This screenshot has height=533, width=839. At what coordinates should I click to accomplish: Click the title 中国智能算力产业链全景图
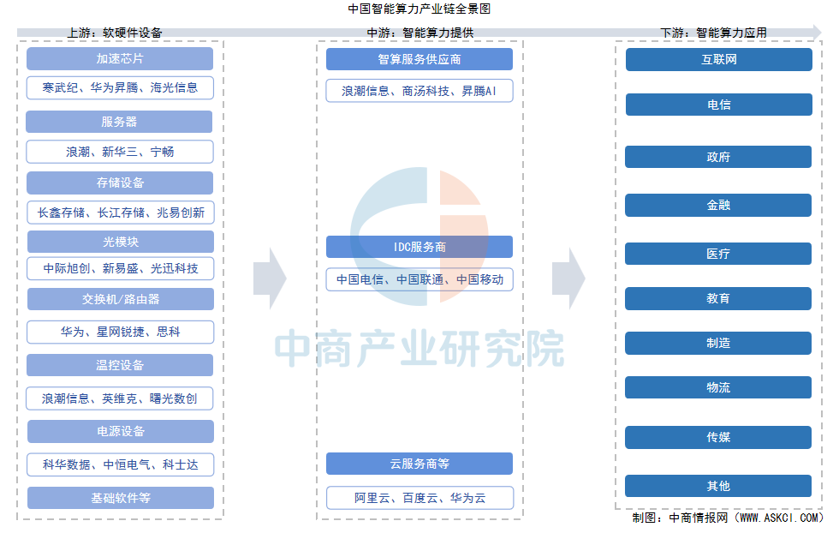pos(419,9)
